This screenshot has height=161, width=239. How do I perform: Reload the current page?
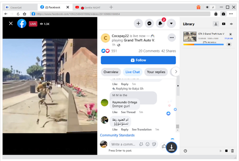(x=18, y=14)
